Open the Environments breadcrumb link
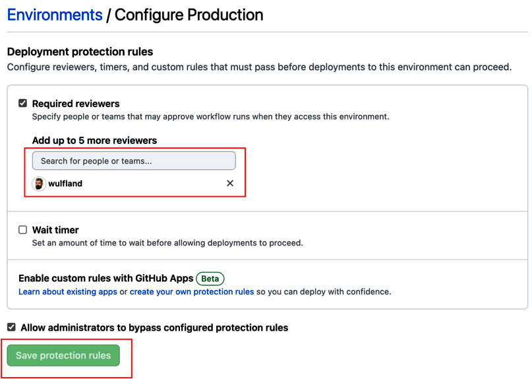 55,15
